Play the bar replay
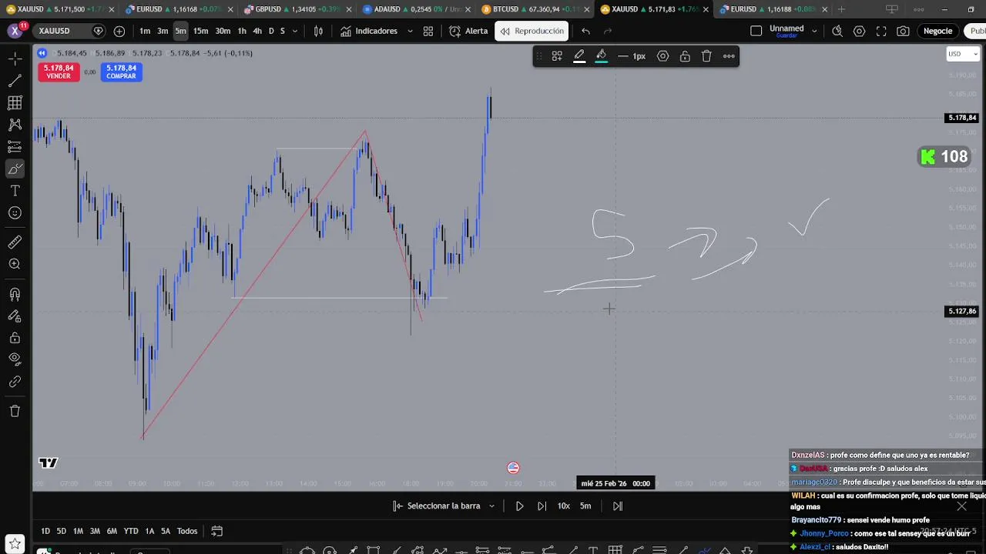986x554 pixels. [519, 506]
